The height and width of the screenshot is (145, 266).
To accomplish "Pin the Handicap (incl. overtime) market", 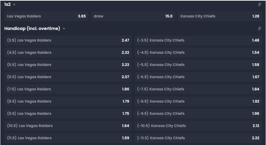I will [x=259, y=29].
